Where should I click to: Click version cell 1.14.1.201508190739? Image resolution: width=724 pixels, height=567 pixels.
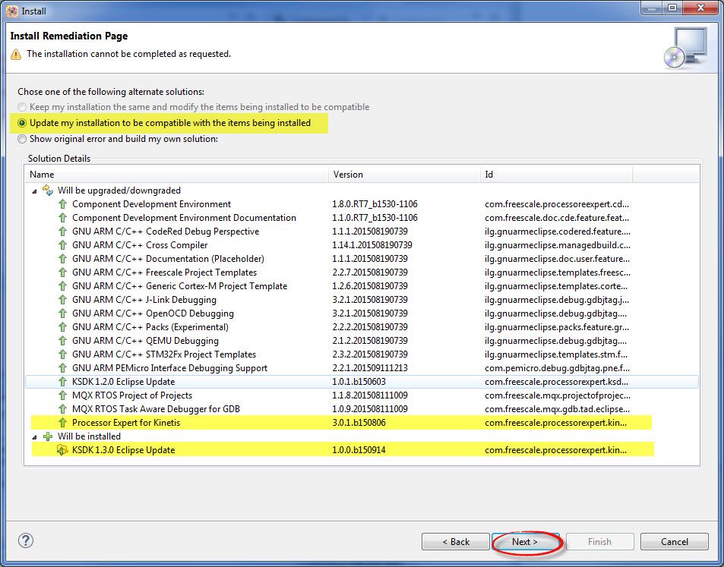tap(372, 245)
